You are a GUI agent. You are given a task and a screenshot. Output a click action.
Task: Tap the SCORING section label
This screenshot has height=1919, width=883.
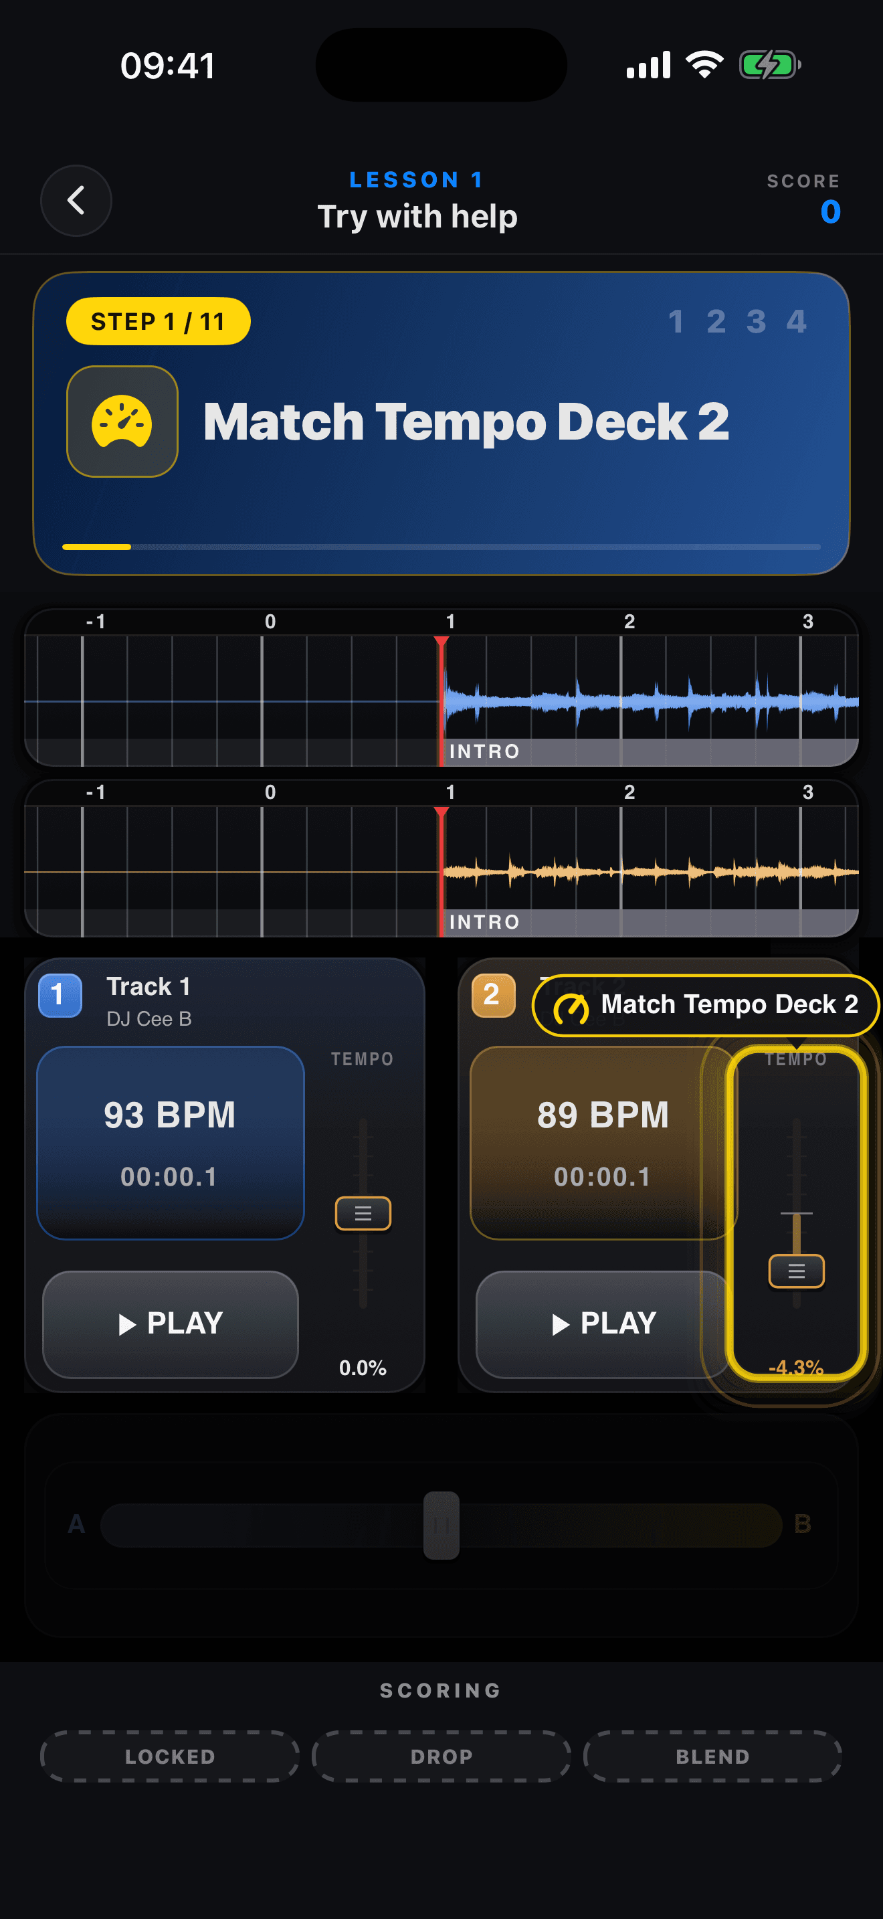point(441,1690)
